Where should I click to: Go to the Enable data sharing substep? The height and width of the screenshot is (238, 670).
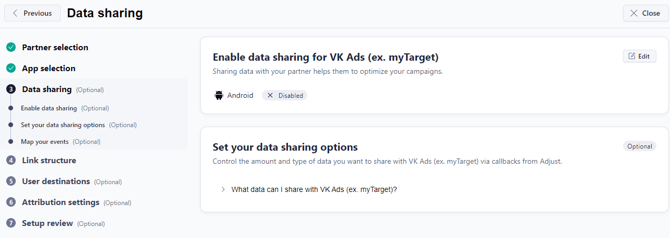click(49, 108)
